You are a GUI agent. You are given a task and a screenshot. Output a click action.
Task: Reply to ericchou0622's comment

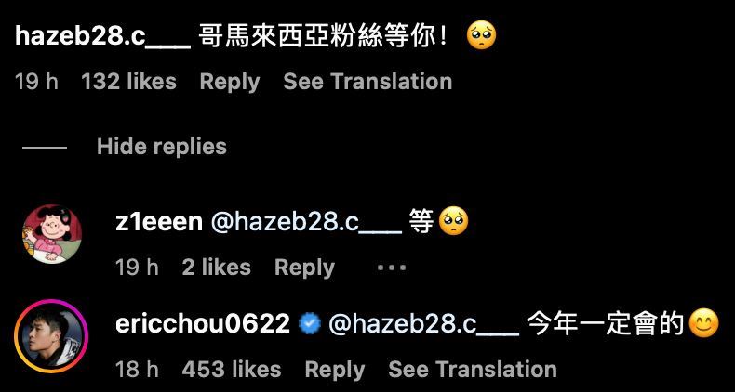tap(335, 370)
